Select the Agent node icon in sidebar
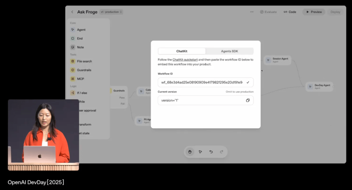Screen dimensions: 352x190 [72, 30]
